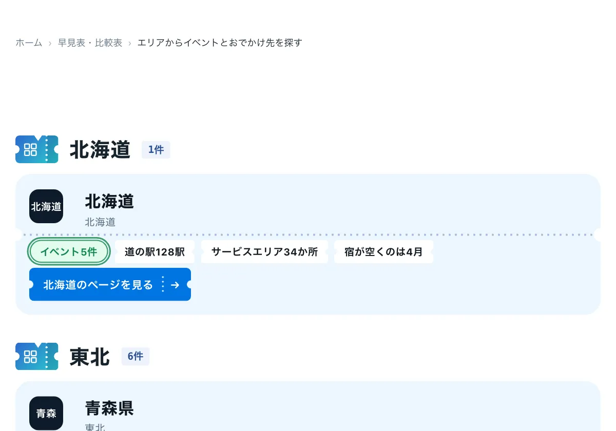Click the dark 北海道 square badge icon
This screenshot has height=431, width=616.
[x=46, y=206]
